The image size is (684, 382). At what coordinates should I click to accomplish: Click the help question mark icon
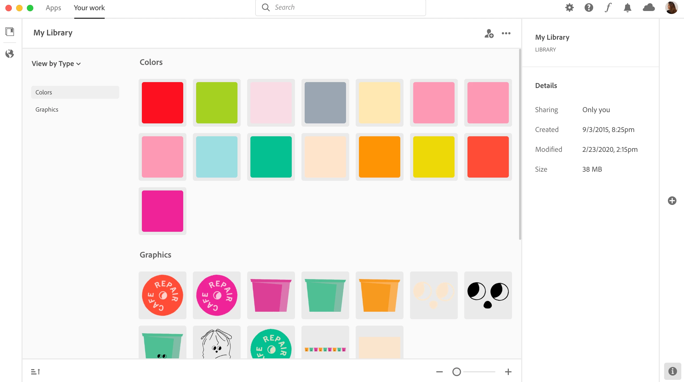(589, 8)
